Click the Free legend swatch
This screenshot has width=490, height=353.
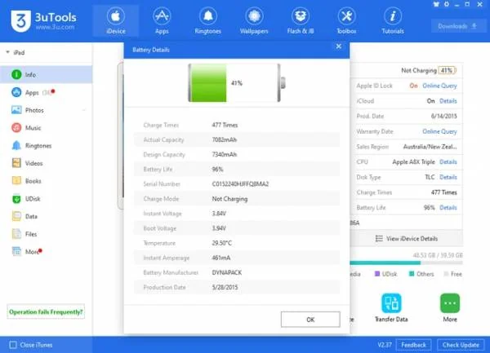[446, 274]
